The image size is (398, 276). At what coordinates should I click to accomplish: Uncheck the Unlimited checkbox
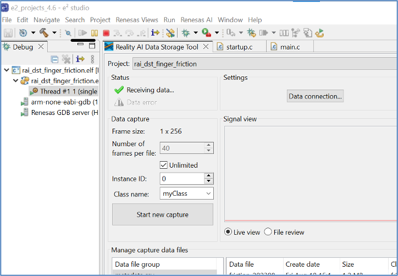(164, 165)
